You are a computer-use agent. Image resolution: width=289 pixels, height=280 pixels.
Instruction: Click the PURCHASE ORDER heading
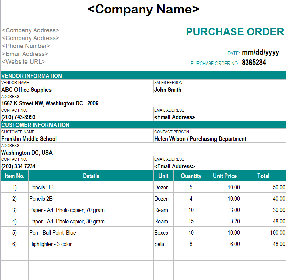pos(235,32)
